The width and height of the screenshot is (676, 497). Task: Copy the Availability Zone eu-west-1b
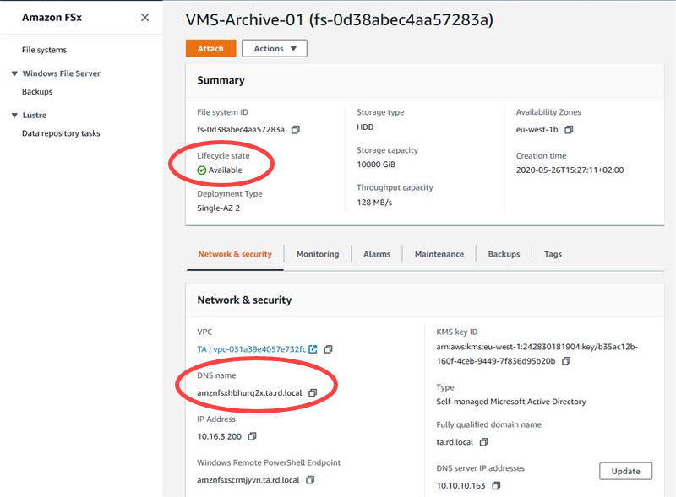coord(569,130)
